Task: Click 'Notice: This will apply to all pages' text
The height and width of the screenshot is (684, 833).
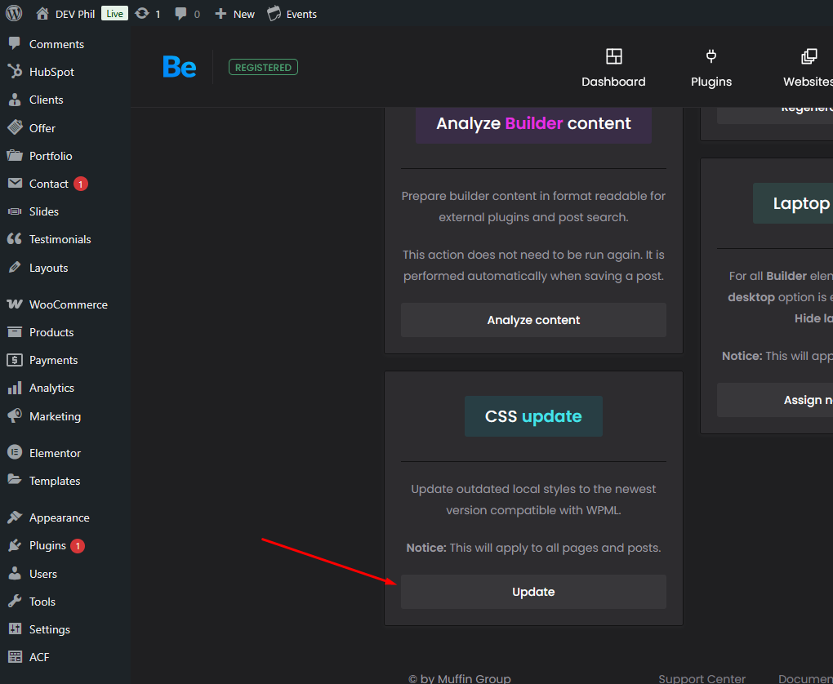Action: click(533, 548)
